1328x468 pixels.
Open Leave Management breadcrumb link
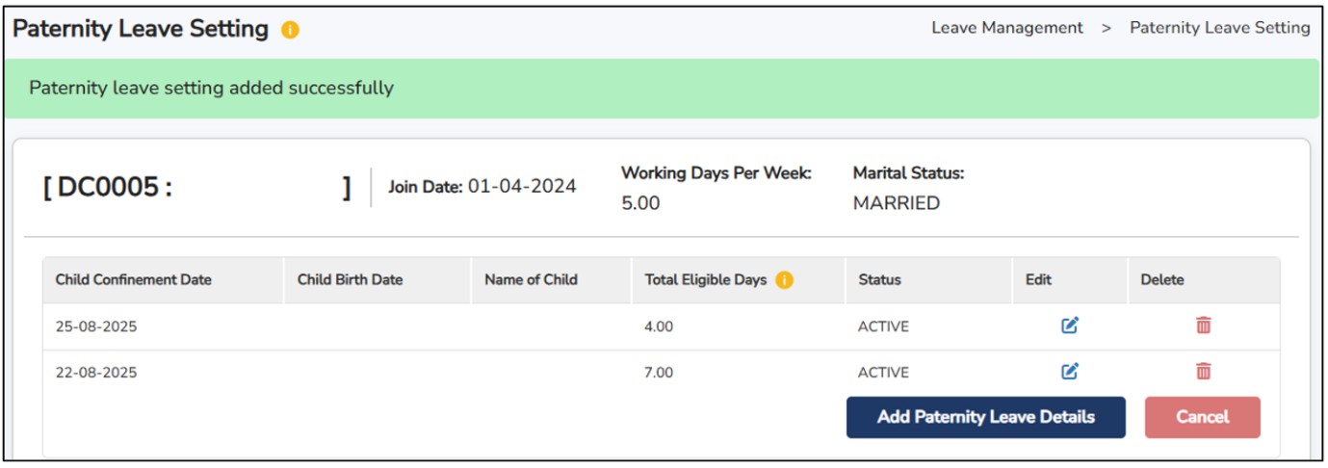1006,28
